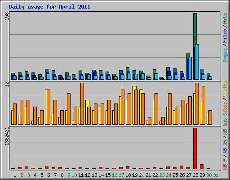Click day label 8 on the x-axis

62,175
